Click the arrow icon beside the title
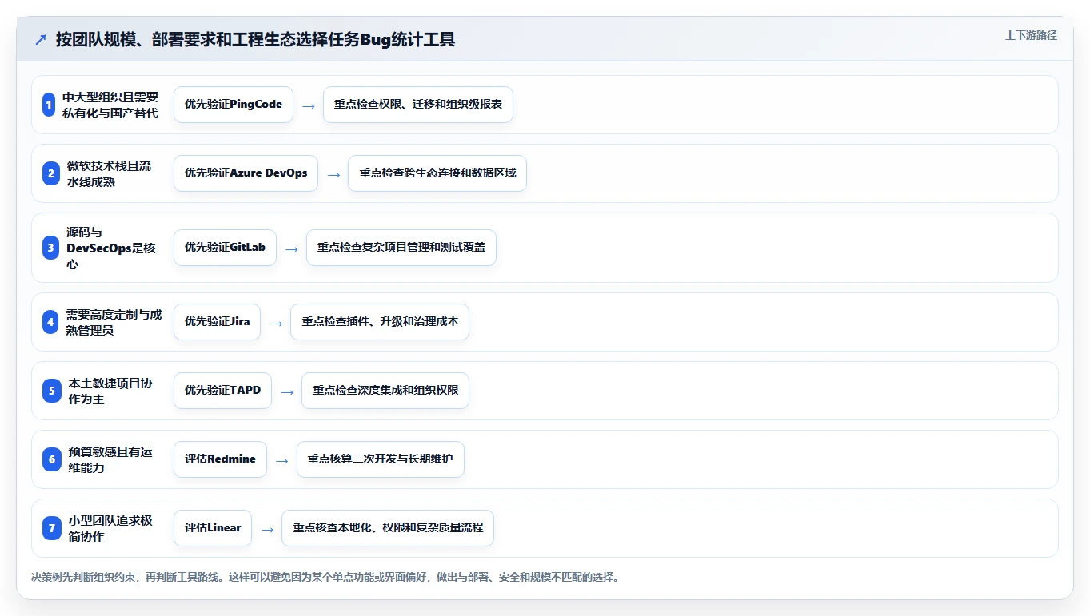Screen dimensions: 1090x616 41,40
